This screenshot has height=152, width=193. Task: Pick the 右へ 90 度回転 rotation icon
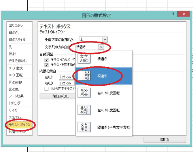[x=84, y=93]
